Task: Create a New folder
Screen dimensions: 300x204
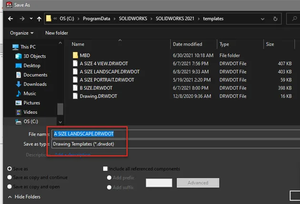Action: coord(57,33)
